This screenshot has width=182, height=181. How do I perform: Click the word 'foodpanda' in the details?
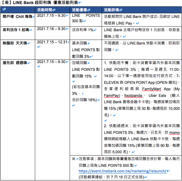[133, 96]
